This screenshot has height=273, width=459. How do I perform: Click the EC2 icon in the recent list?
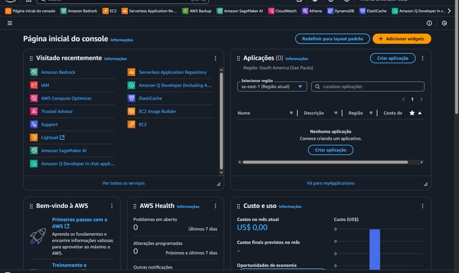click(131, 124)
